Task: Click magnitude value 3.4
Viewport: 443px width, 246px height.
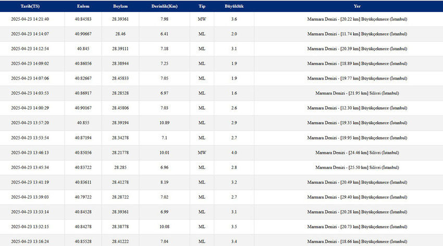Action: (234, 241)
